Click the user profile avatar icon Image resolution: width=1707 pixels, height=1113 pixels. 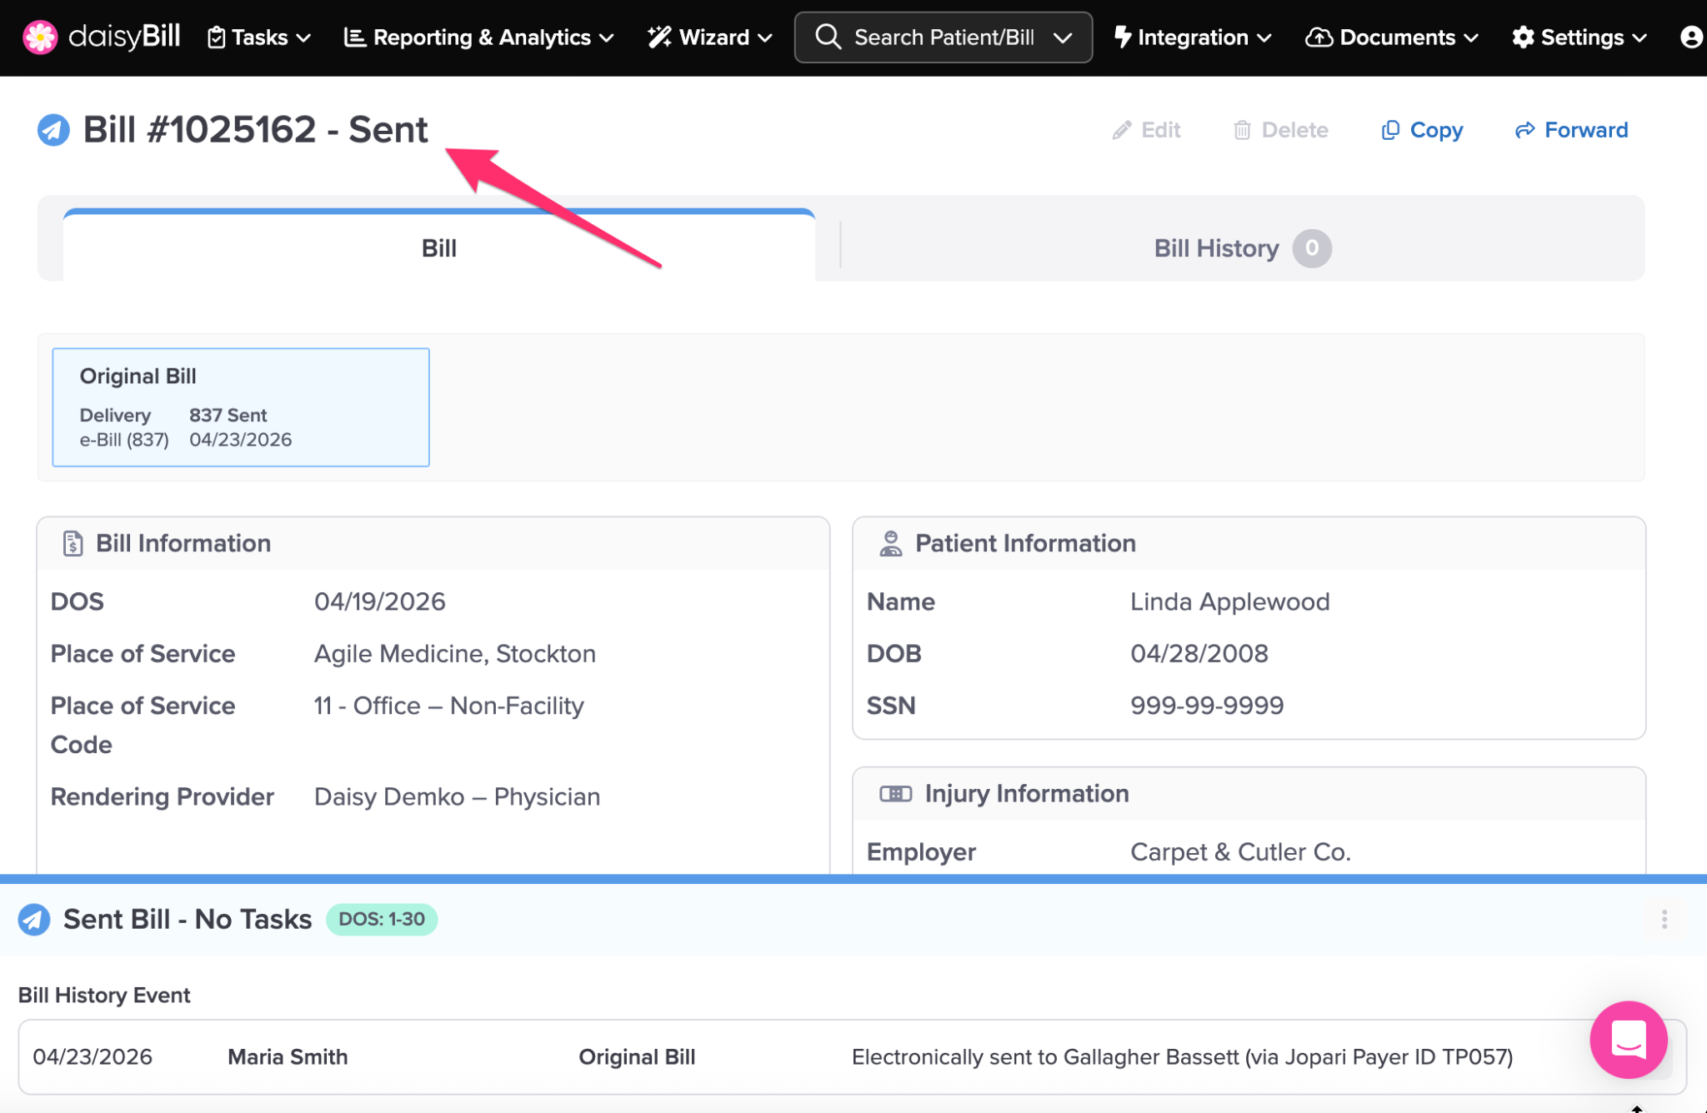[x=1691, y=37]
